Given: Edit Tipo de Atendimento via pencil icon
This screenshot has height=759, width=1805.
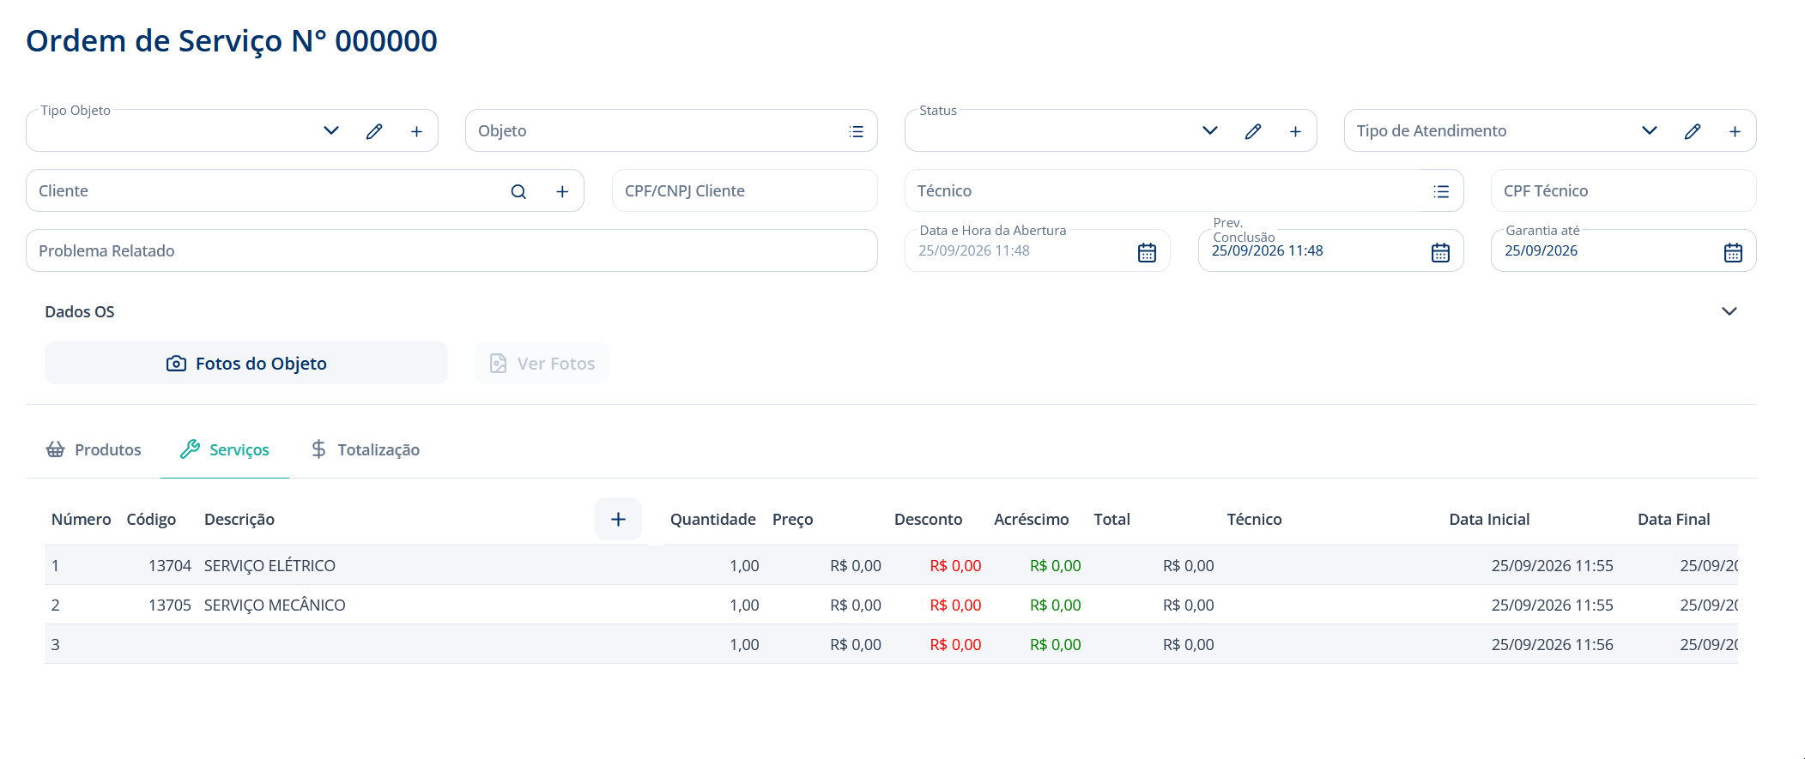Looking at the screenshot, I should coord(1693,131).
